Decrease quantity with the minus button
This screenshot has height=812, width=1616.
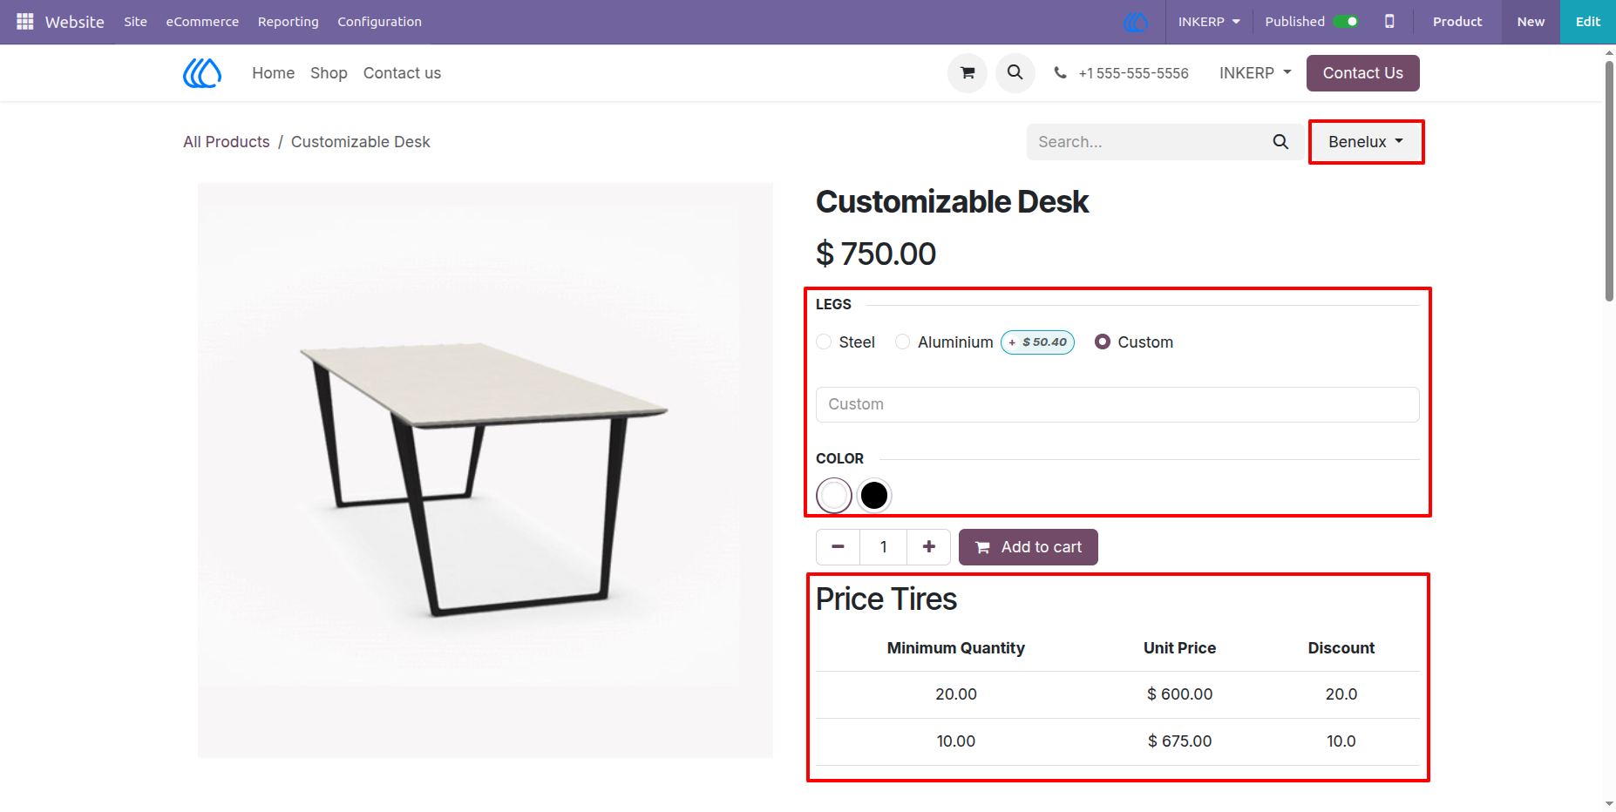point(838,547)
